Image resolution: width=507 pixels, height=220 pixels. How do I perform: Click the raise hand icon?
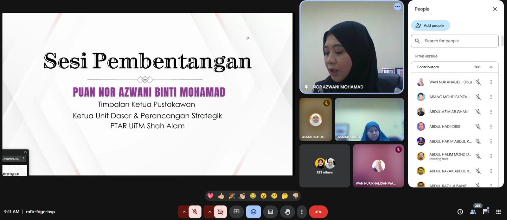pos(287,212)
